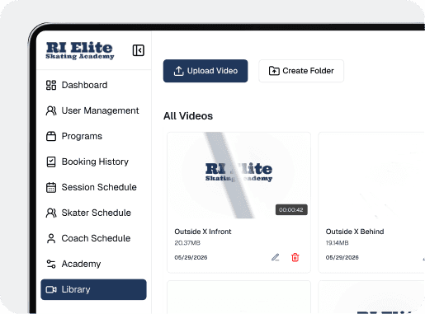This screenshot has width=425, height=314.
Task: Click the RI Elite Skating Academy sidebar logo
Action: pyautogui.click(x=80, y=50)
